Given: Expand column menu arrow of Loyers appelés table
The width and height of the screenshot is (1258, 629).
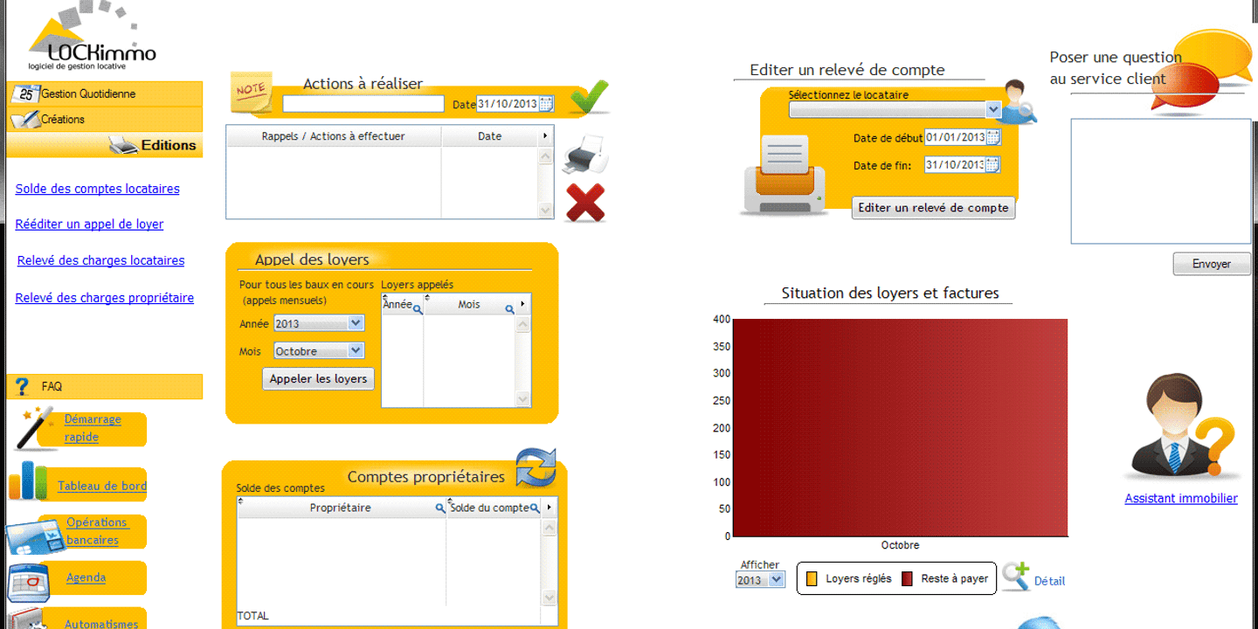Looking at the screenshot, I should tap(523, 304).
